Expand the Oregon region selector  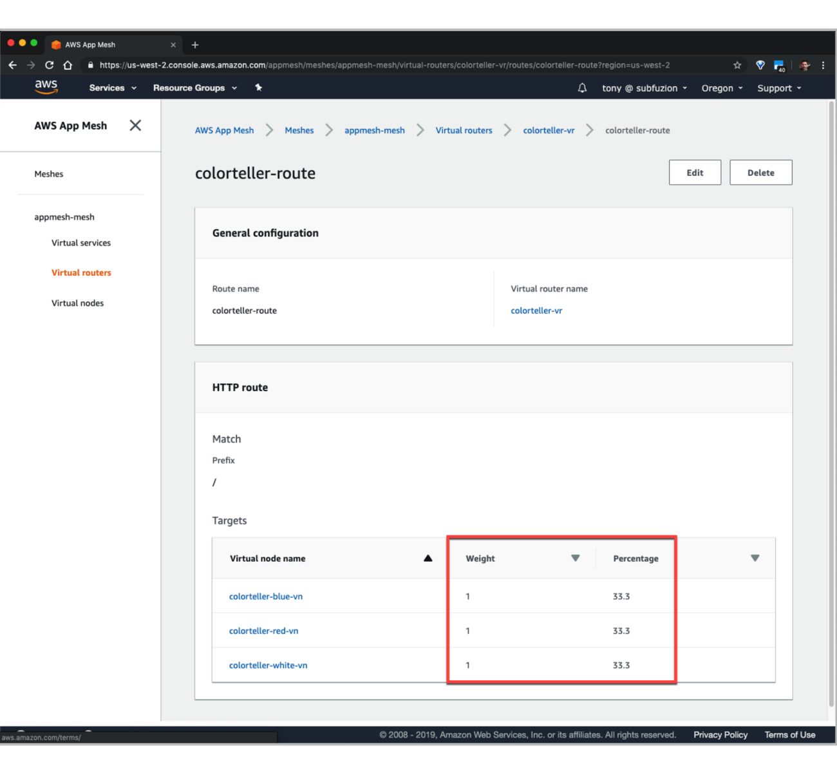coord(722,88)
